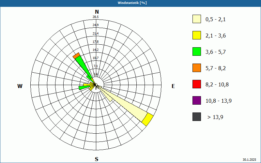Click the 3,6 axis ring value
261x163 pixels.
(x=96, y=74)
